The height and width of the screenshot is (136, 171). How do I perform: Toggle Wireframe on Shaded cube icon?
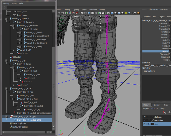(119, 13)
